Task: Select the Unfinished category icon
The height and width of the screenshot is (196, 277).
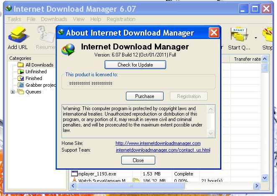Action: (x=21, y=72)
